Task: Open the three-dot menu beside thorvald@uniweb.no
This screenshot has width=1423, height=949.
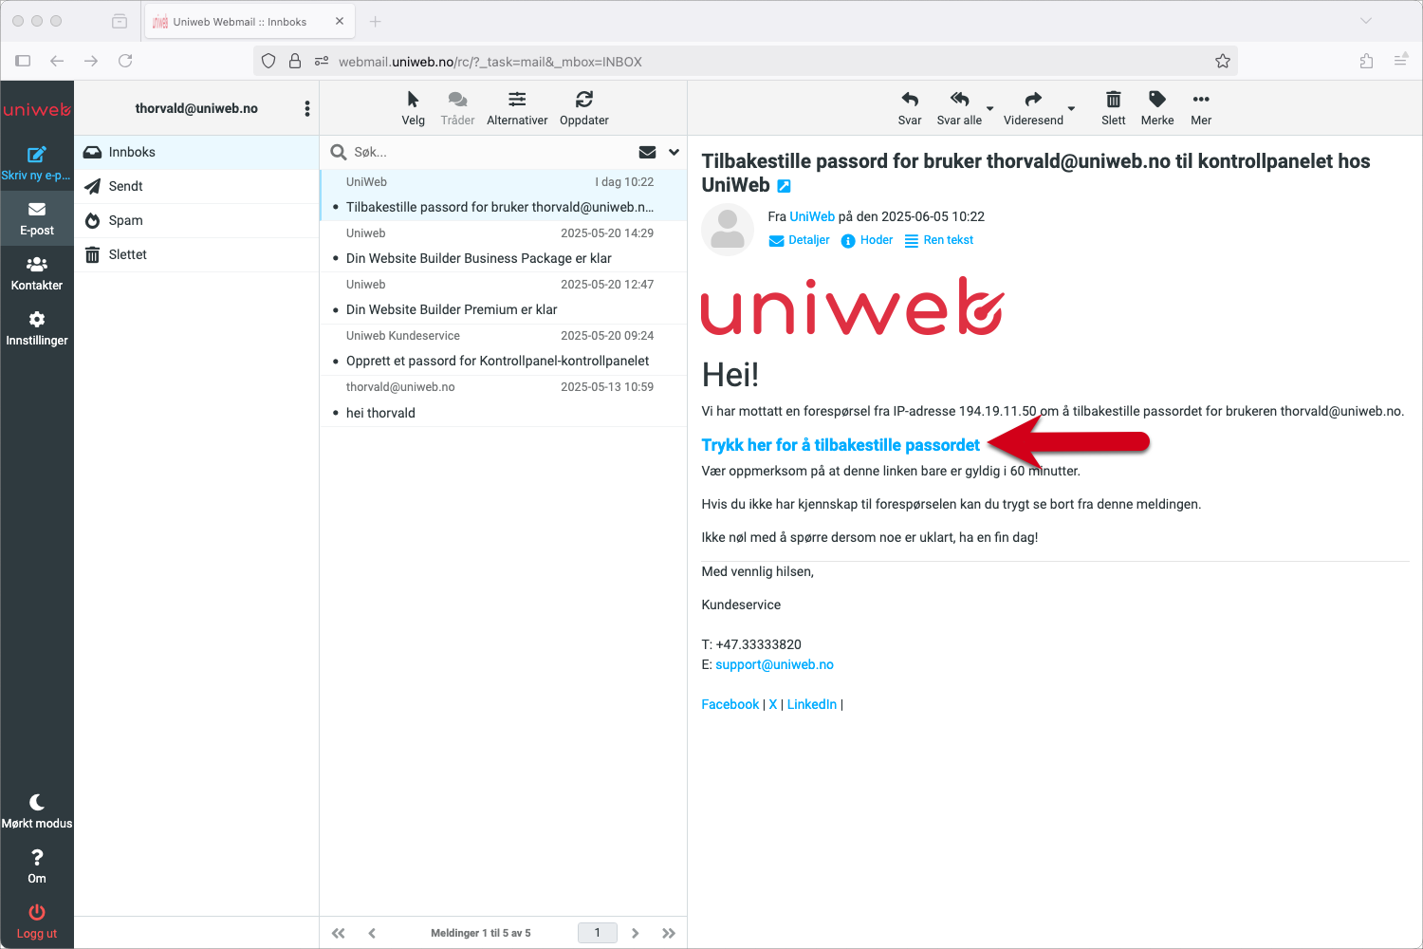Action: [306, 108]
